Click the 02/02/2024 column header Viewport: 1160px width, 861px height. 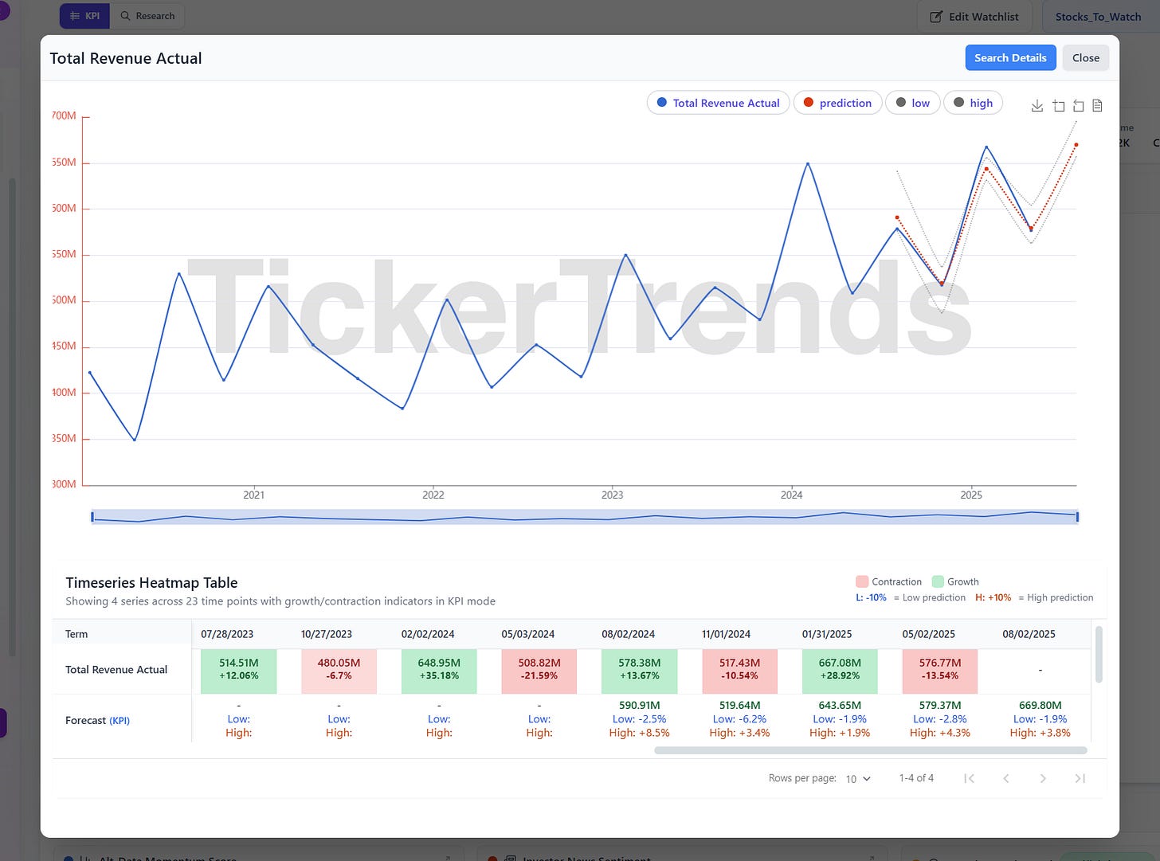[x=428, y=634]
